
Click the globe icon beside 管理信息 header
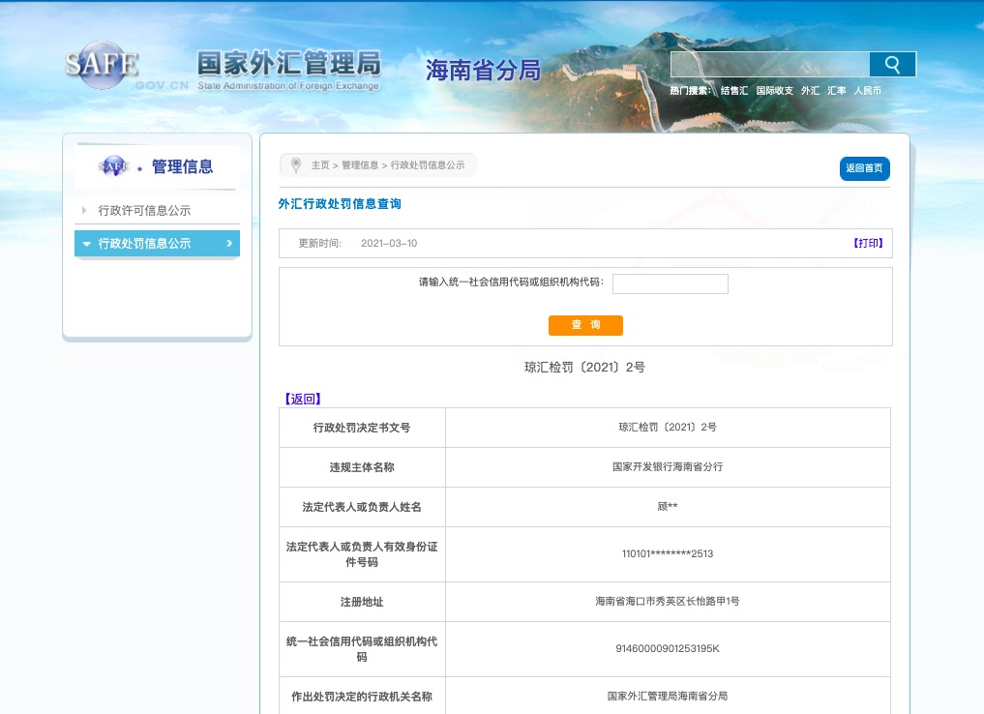[113, 165]
